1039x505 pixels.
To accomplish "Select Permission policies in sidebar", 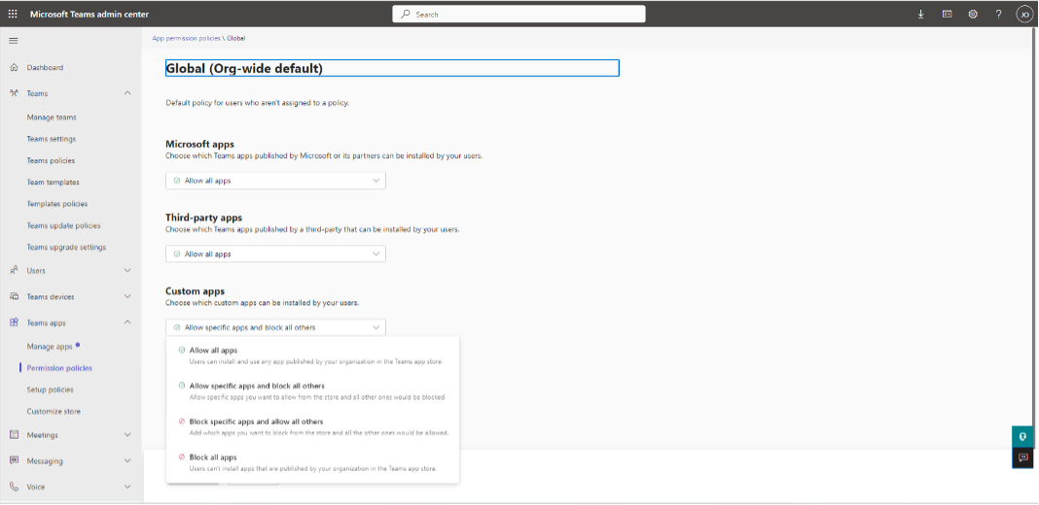I will pyautogui.click(x=59, y=368).
